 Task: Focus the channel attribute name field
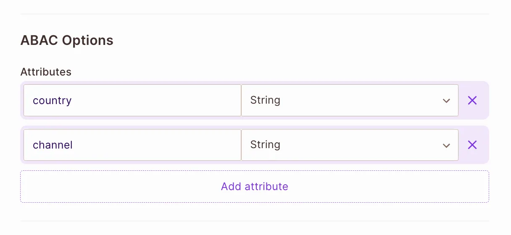coord(132,145)
